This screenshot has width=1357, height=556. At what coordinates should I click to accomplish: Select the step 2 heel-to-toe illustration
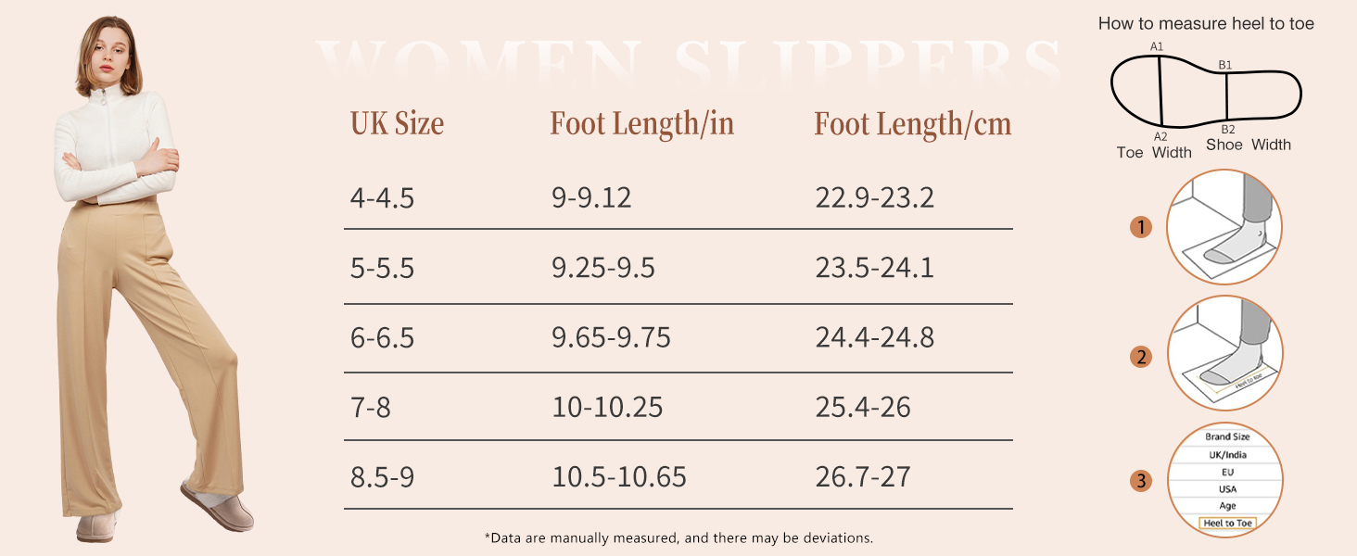point(1224,354)
